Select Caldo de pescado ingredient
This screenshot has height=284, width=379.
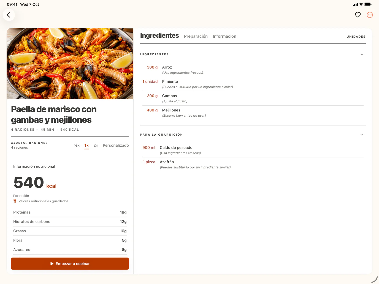point(253,150)
